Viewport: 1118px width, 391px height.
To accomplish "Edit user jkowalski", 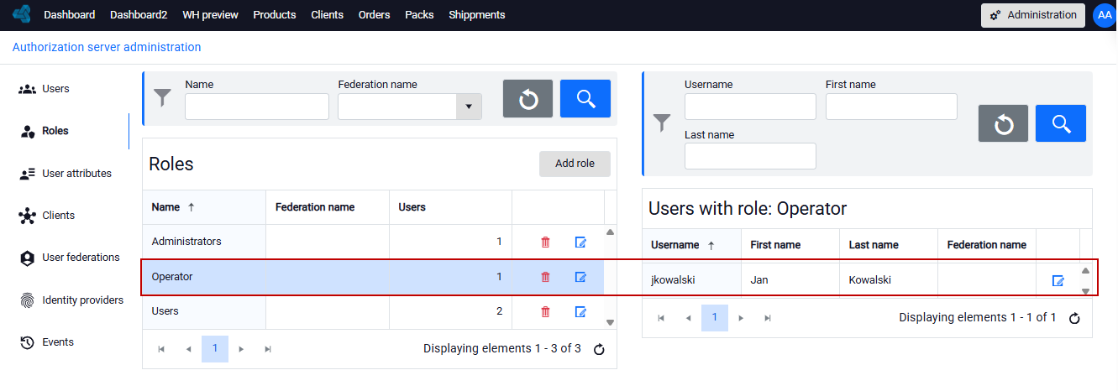I will coord(1058,281).
